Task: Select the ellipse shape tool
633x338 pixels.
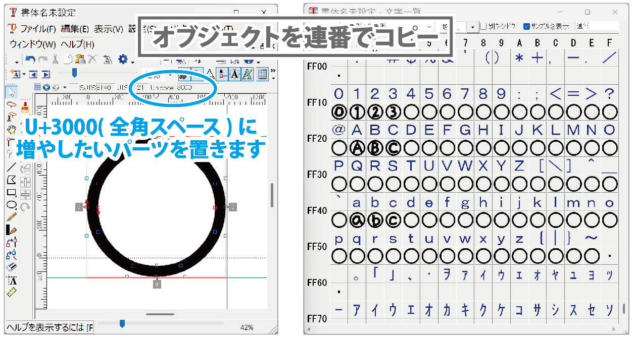Action: point(11,205)
